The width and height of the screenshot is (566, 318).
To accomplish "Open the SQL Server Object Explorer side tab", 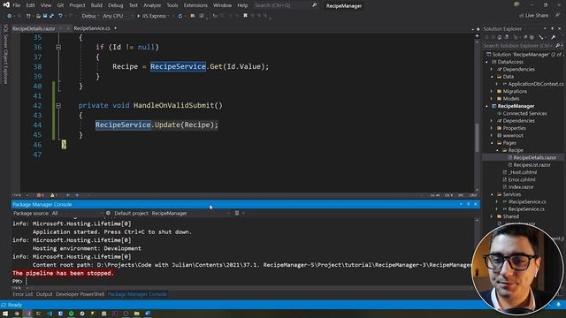I will [x=5, y=54].
